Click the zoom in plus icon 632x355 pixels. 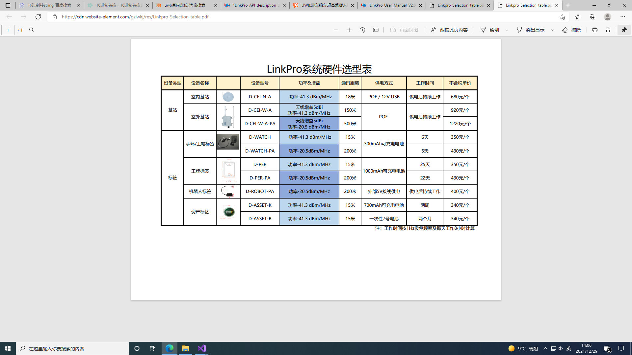click(349, 30)
